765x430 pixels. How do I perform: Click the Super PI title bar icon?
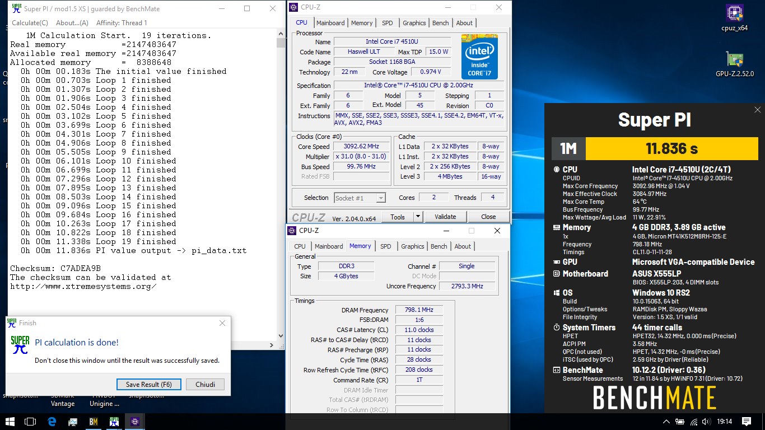click(16, 8)
